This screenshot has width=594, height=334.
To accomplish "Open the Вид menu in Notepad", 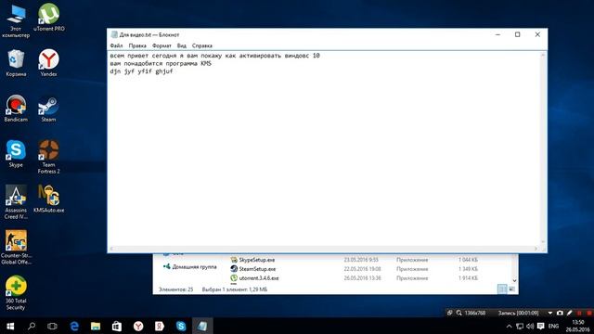I will click(x=182, y=45).
